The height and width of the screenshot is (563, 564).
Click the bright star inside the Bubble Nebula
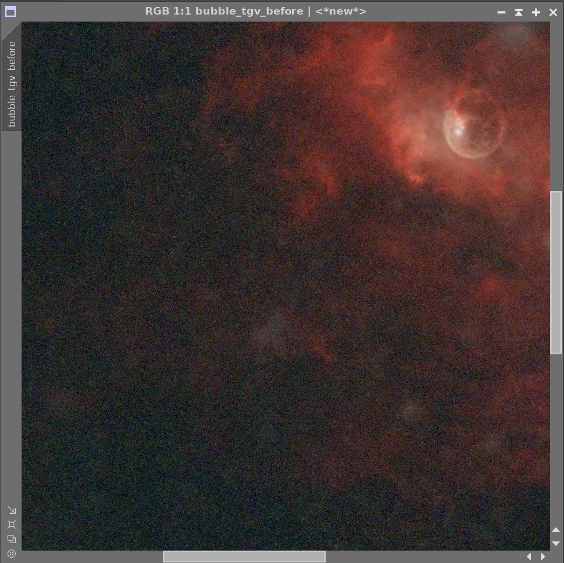pyautogui.click(x=458, y=132)
